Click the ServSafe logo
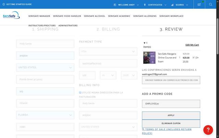219x138 pixels. pos(11,15)
